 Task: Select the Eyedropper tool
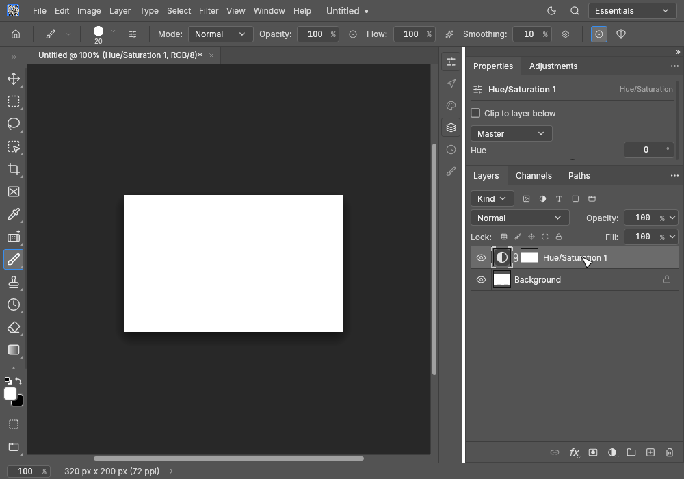[14, 214]
